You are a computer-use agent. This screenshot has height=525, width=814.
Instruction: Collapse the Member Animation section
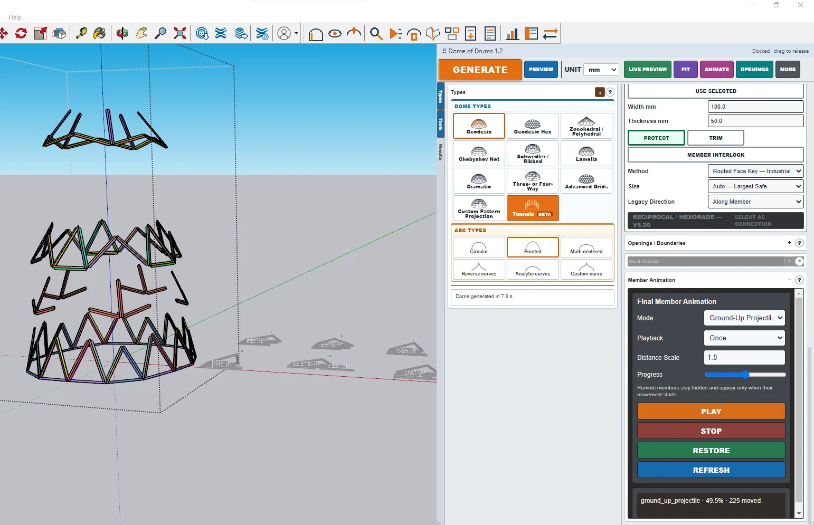pyautogui.click(x=789, y=280)
